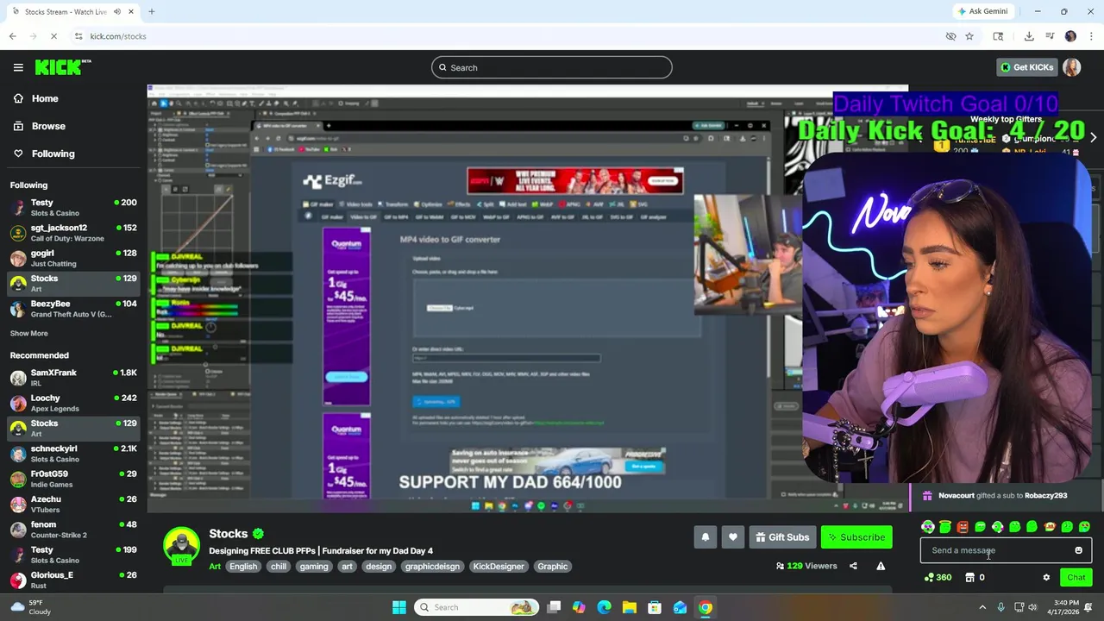
Task: Open Windows Start menu
Action: tap(398, 607)
